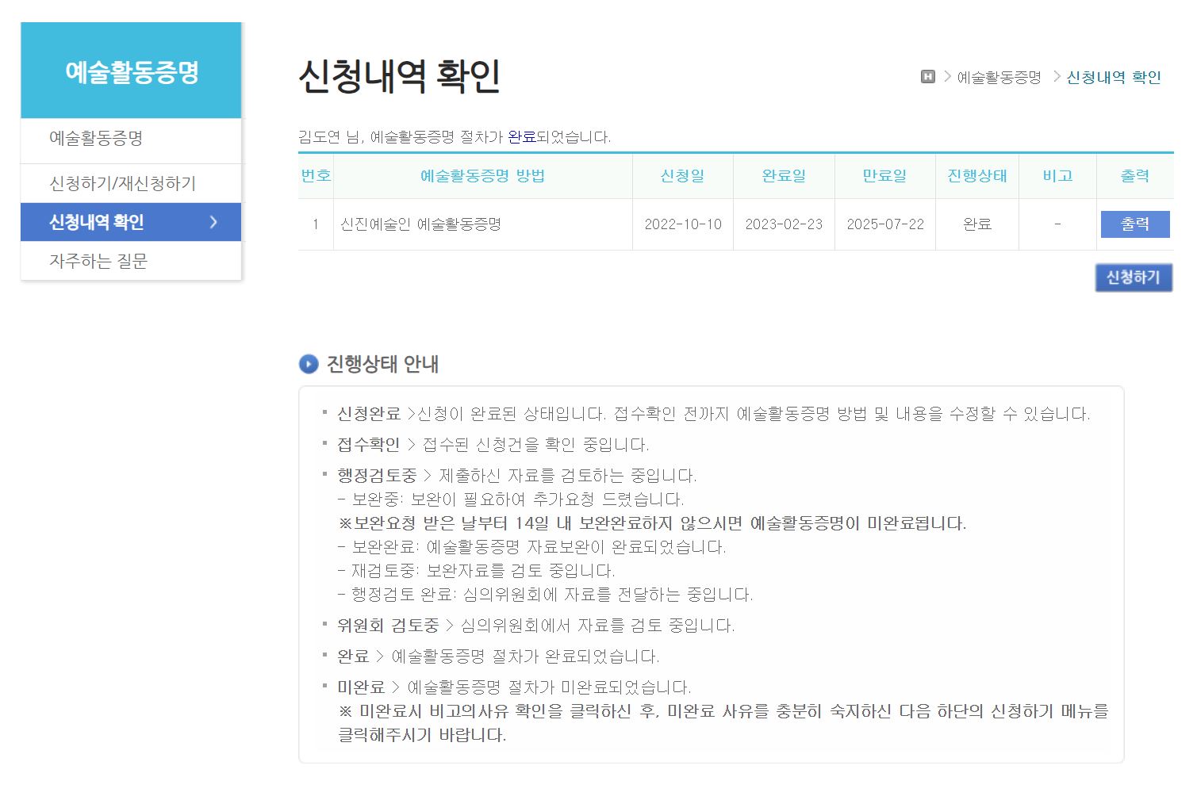Click the 신진예술인 예술활동증명 table cell

[483, 224]
